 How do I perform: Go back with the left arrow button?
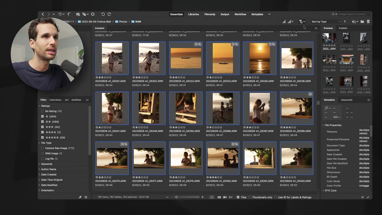click(43, 14)
